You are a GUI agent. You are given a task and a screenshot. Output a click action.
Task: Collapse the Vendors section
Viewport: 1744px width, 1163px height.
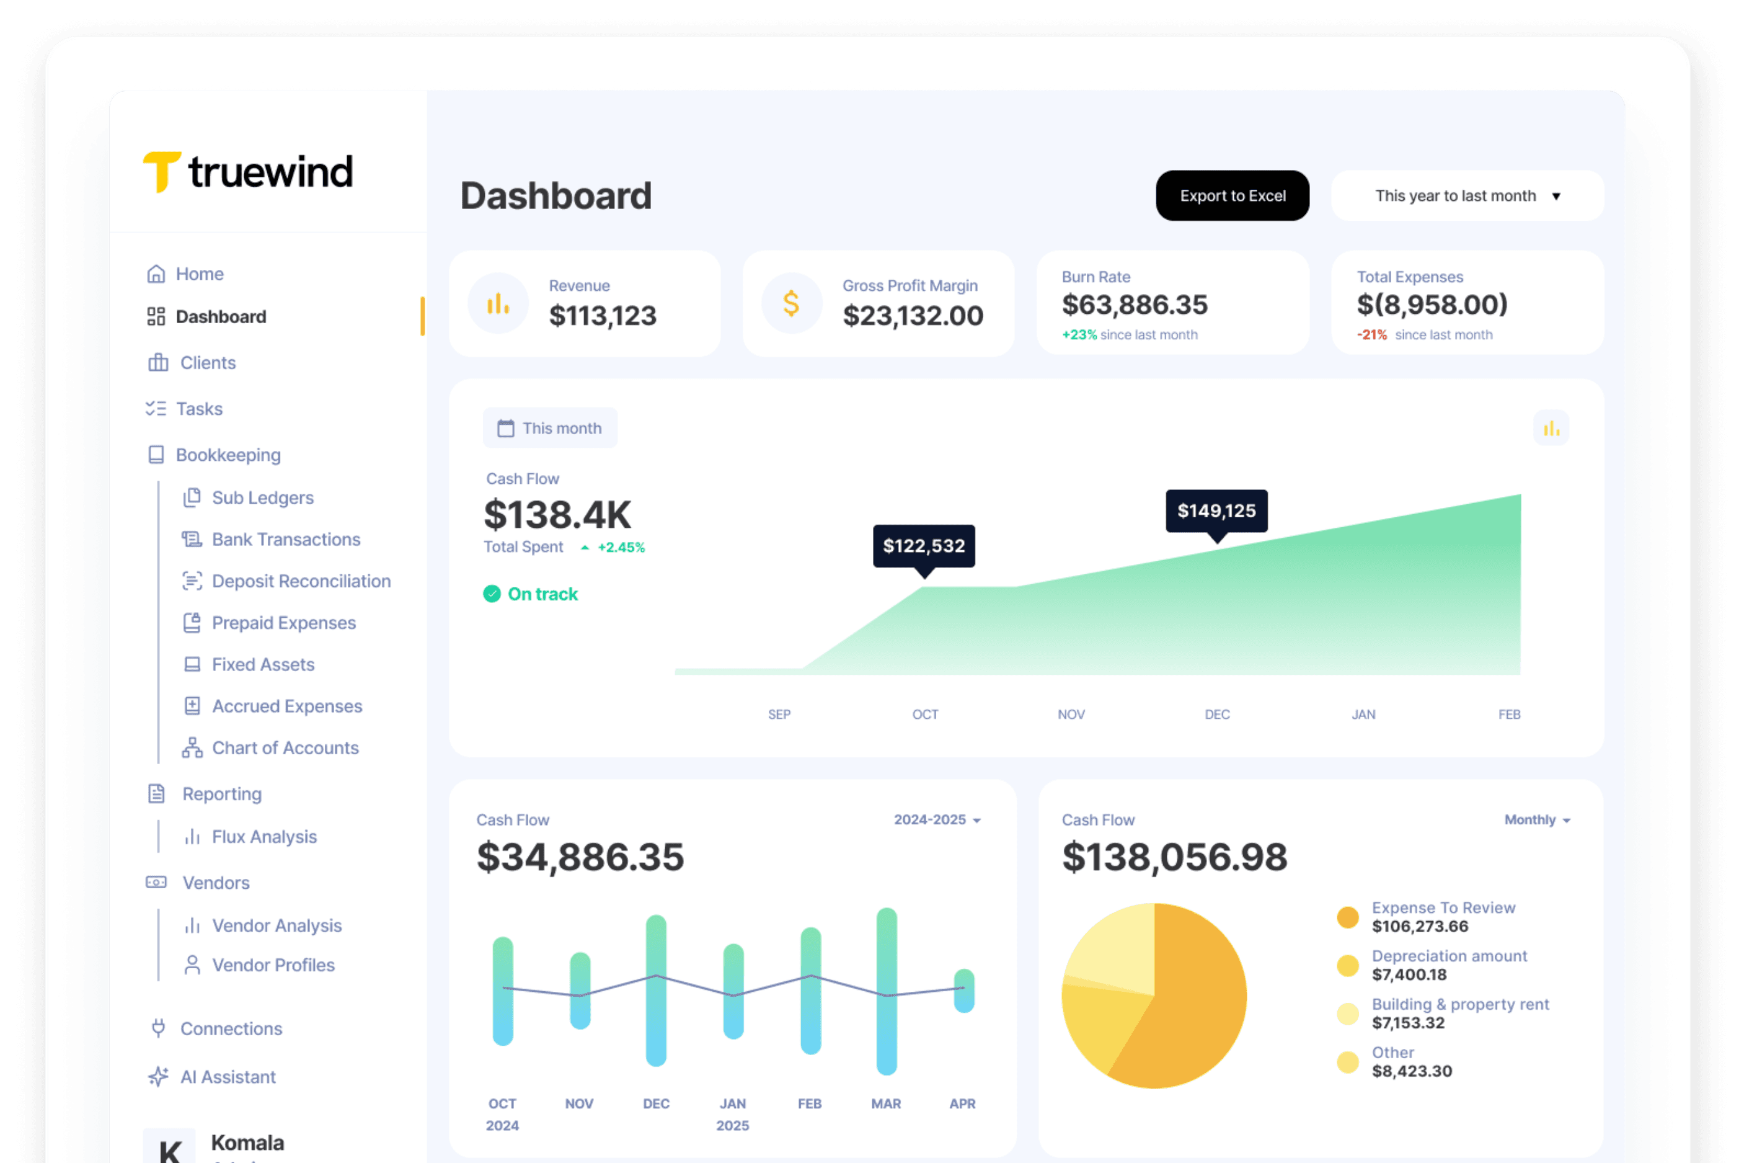tap(216, 883)
